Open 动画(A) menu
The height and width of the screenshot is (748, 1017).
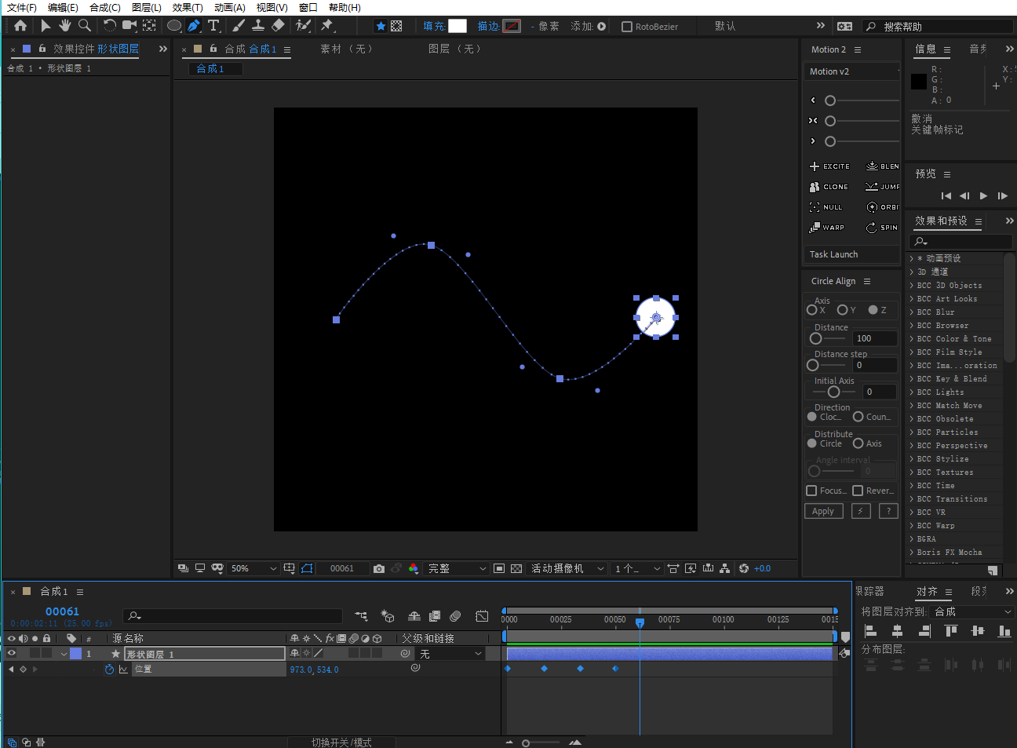[229, 7]
